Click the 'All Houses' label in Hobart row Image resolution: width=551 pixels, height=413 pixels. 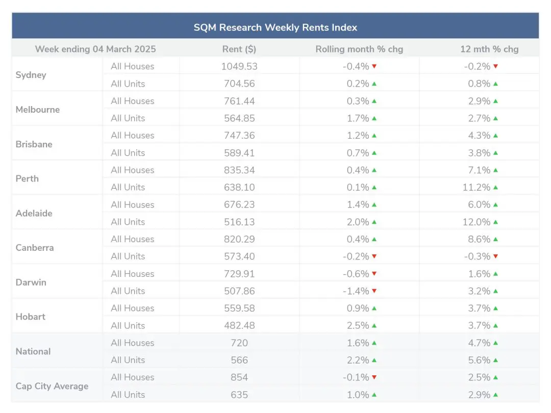[133, 308]
